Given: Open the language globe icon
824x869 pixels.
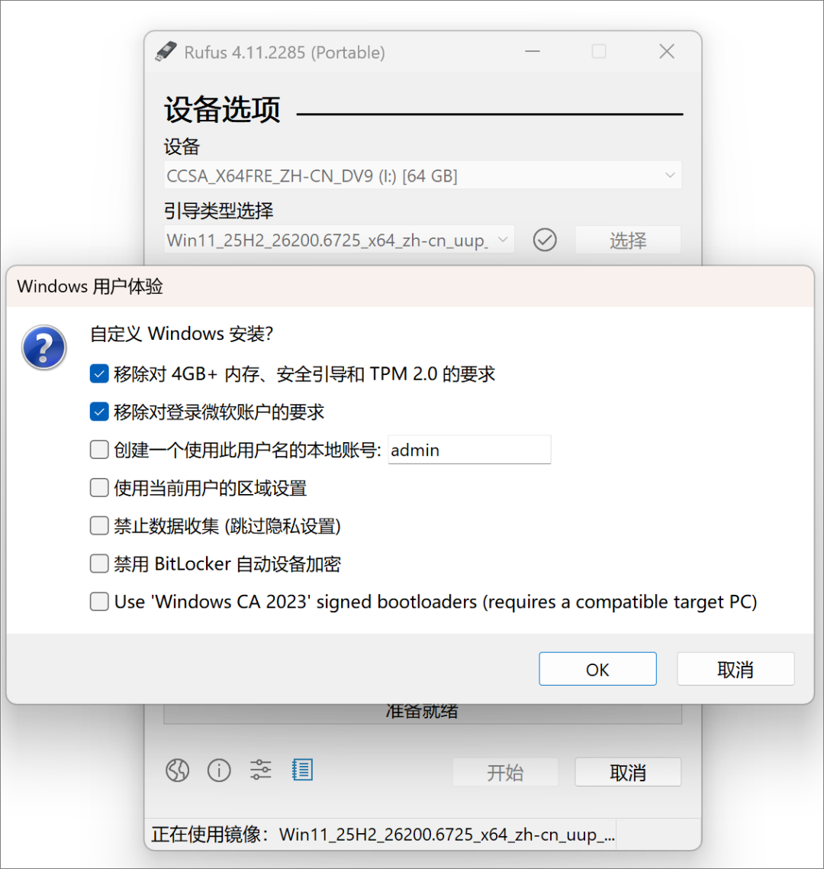Looking at the screenshot, I should [177, 770].
